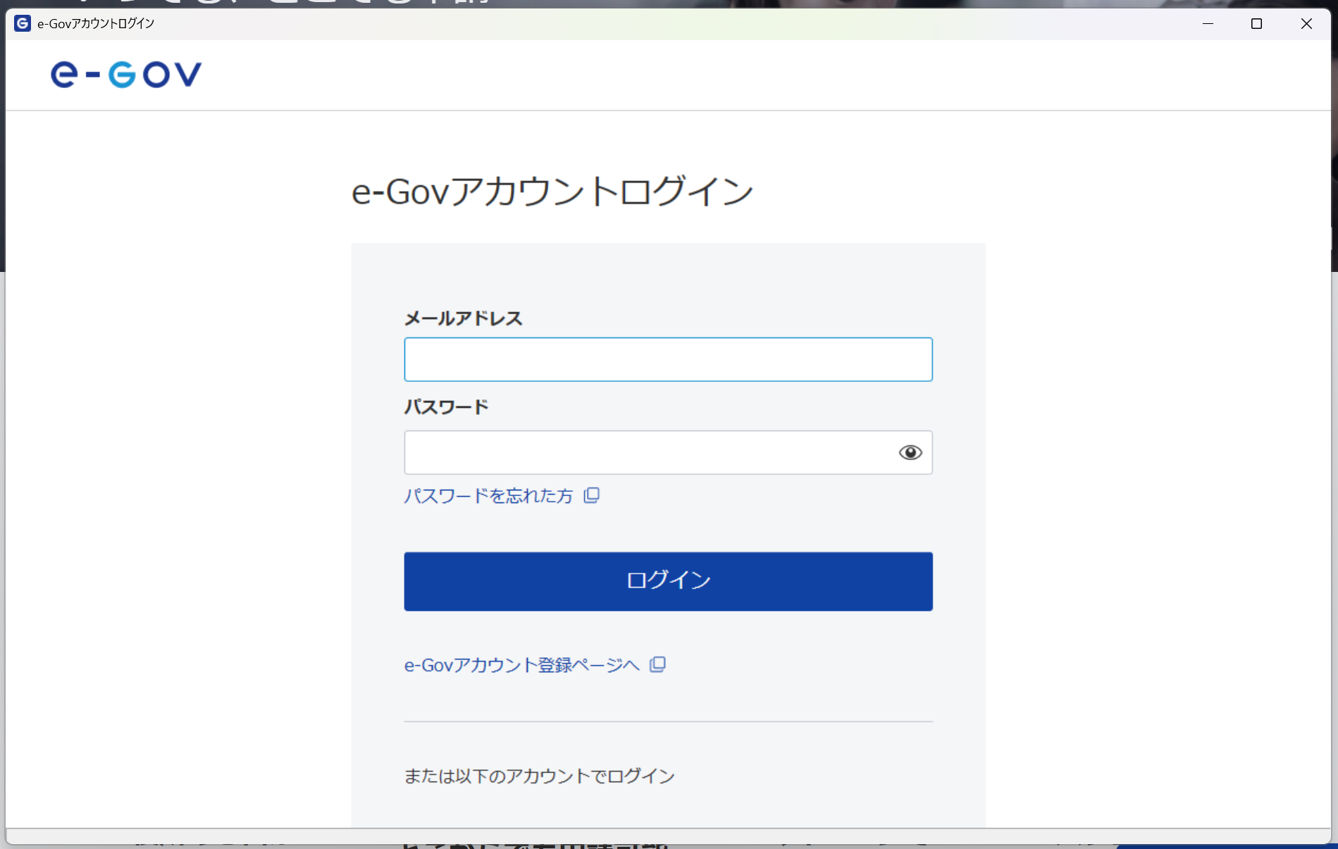Screen dimensions: 1338x849
Task: Click the blue ログイン button
Action: pos(668,581)
